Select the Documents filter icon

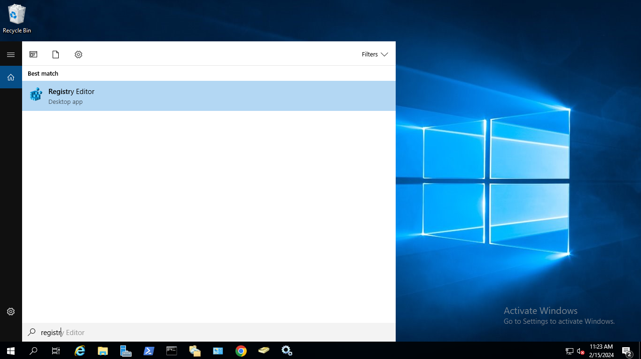(x=56, y=55)
